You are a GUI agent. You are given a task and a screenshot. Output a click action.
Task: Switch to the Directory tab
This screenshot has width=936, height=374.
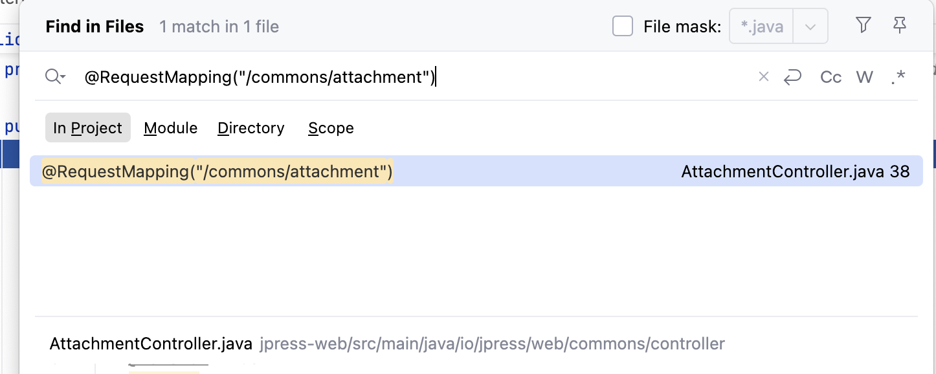pyautogui.click(x=251, y=128)
